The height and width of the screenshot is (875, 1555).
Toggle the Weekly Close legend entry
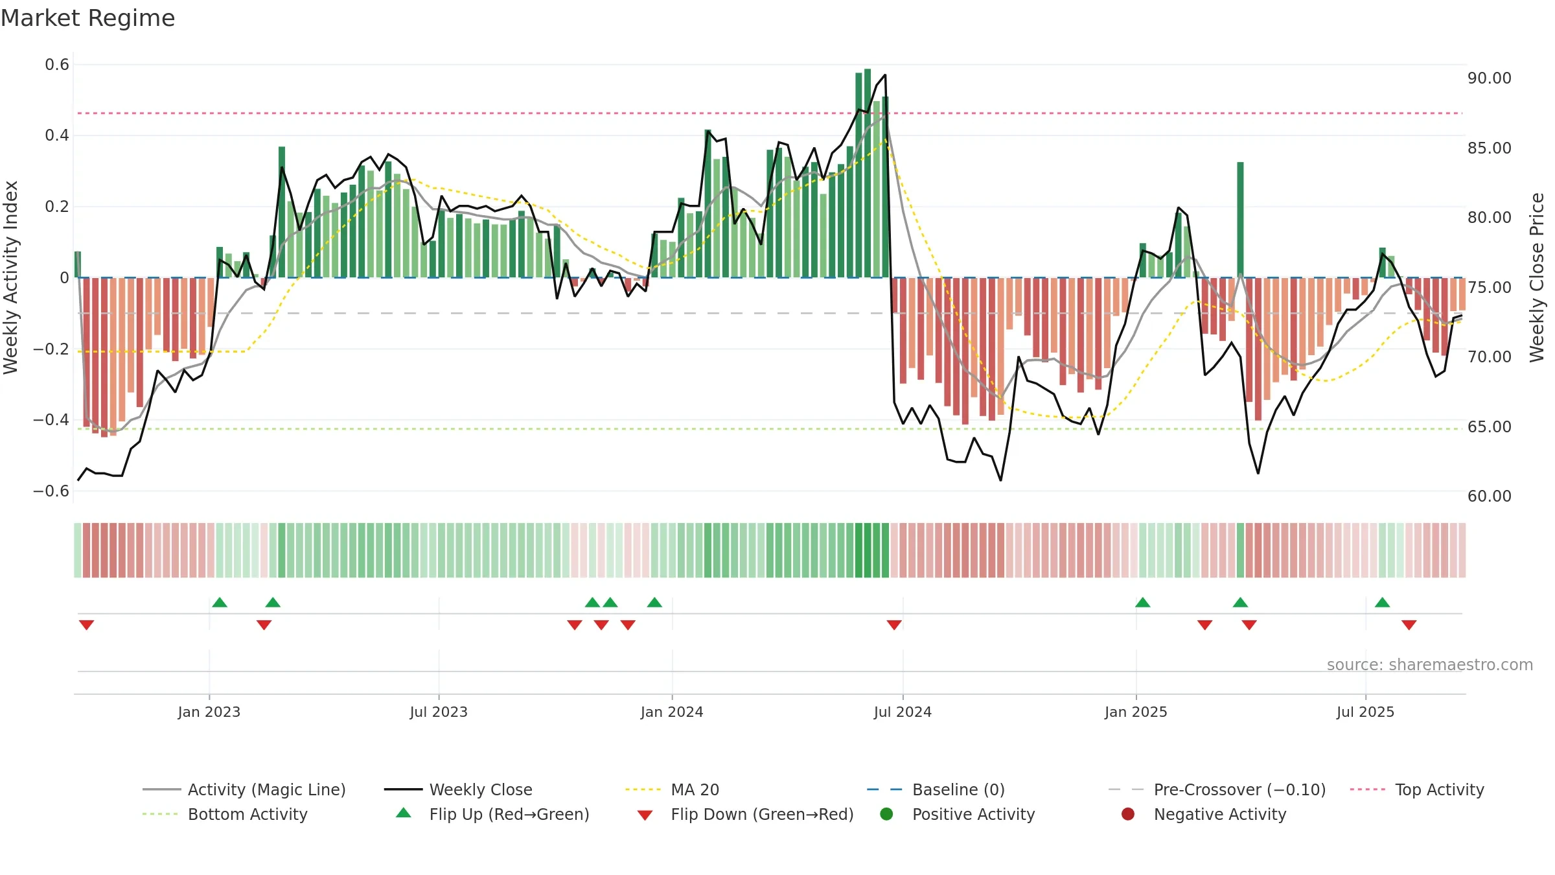pos(458,789)
